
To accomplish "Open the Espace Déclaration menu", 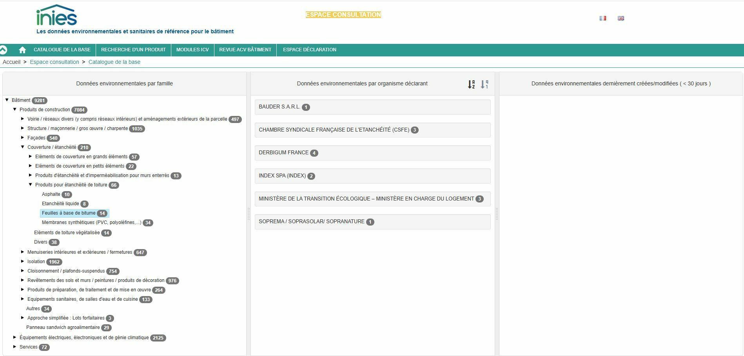I will [310, 50].
